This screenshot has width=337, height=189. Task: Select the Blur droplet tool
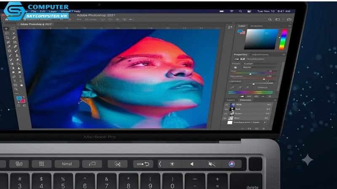[x=19, y=68]
